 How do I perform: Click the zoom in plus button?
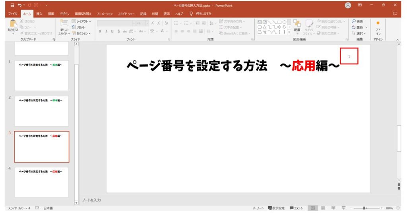pyautogui.click(x=382, y=208)
